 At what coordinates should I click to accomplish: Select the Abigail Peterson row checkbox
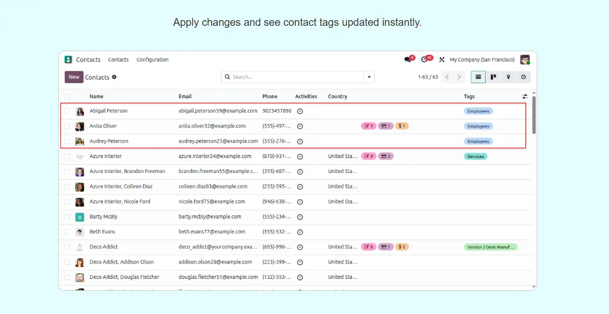[x=67, y=111]
